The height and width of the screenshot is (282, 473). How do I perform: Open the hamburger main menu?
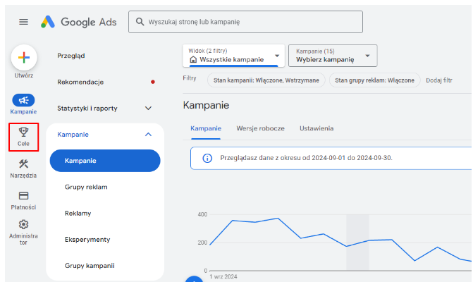pyautogui.click(x=23, y=22)
